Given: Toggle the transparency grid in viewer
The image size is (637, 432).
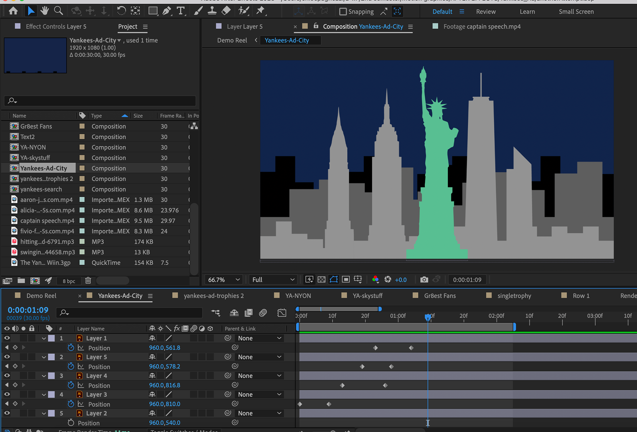Looking at the screenshot, I should tap(321, 279).
